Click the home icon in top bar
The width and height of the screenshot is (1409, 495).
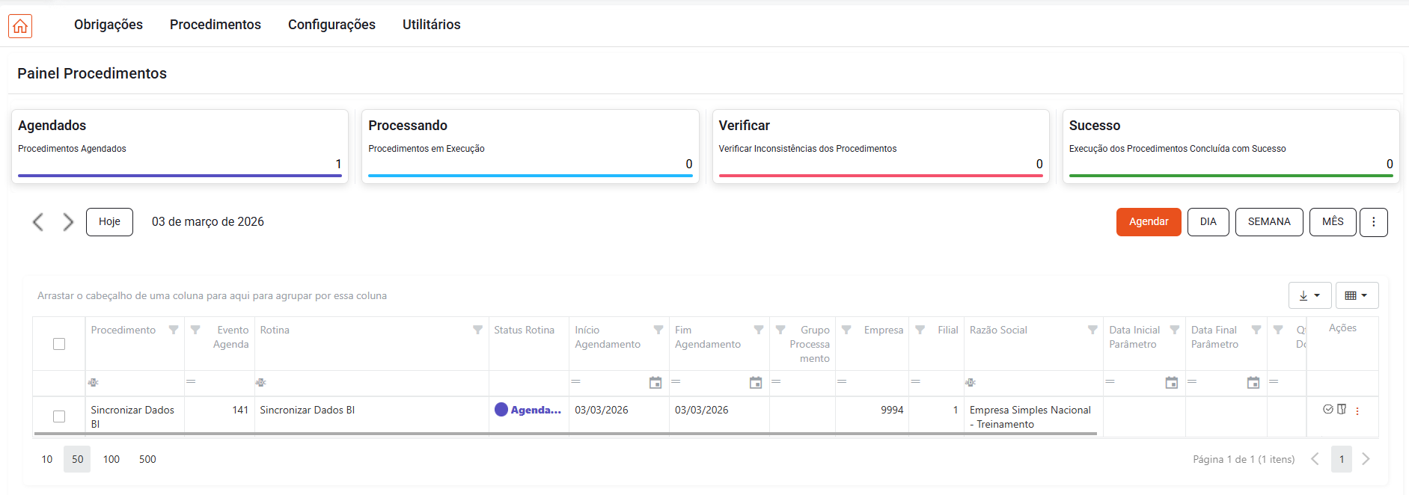(x=20, y=26)
